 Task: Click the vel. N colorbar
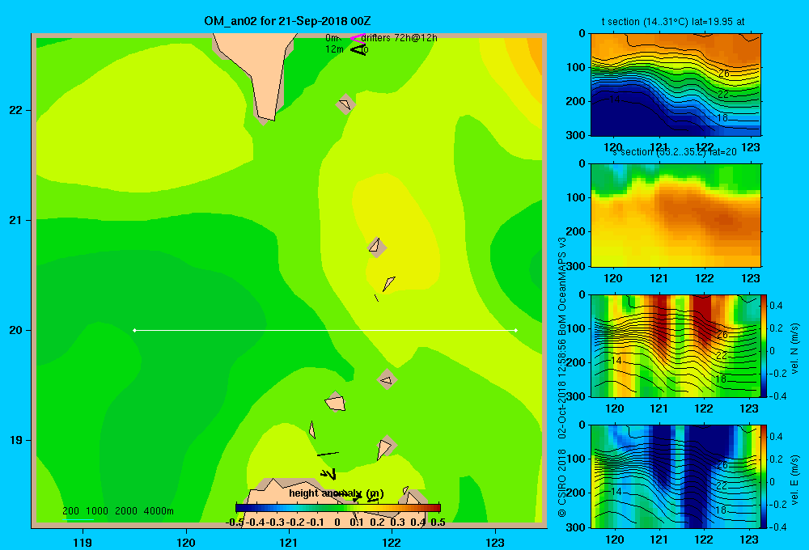(765, 345)
